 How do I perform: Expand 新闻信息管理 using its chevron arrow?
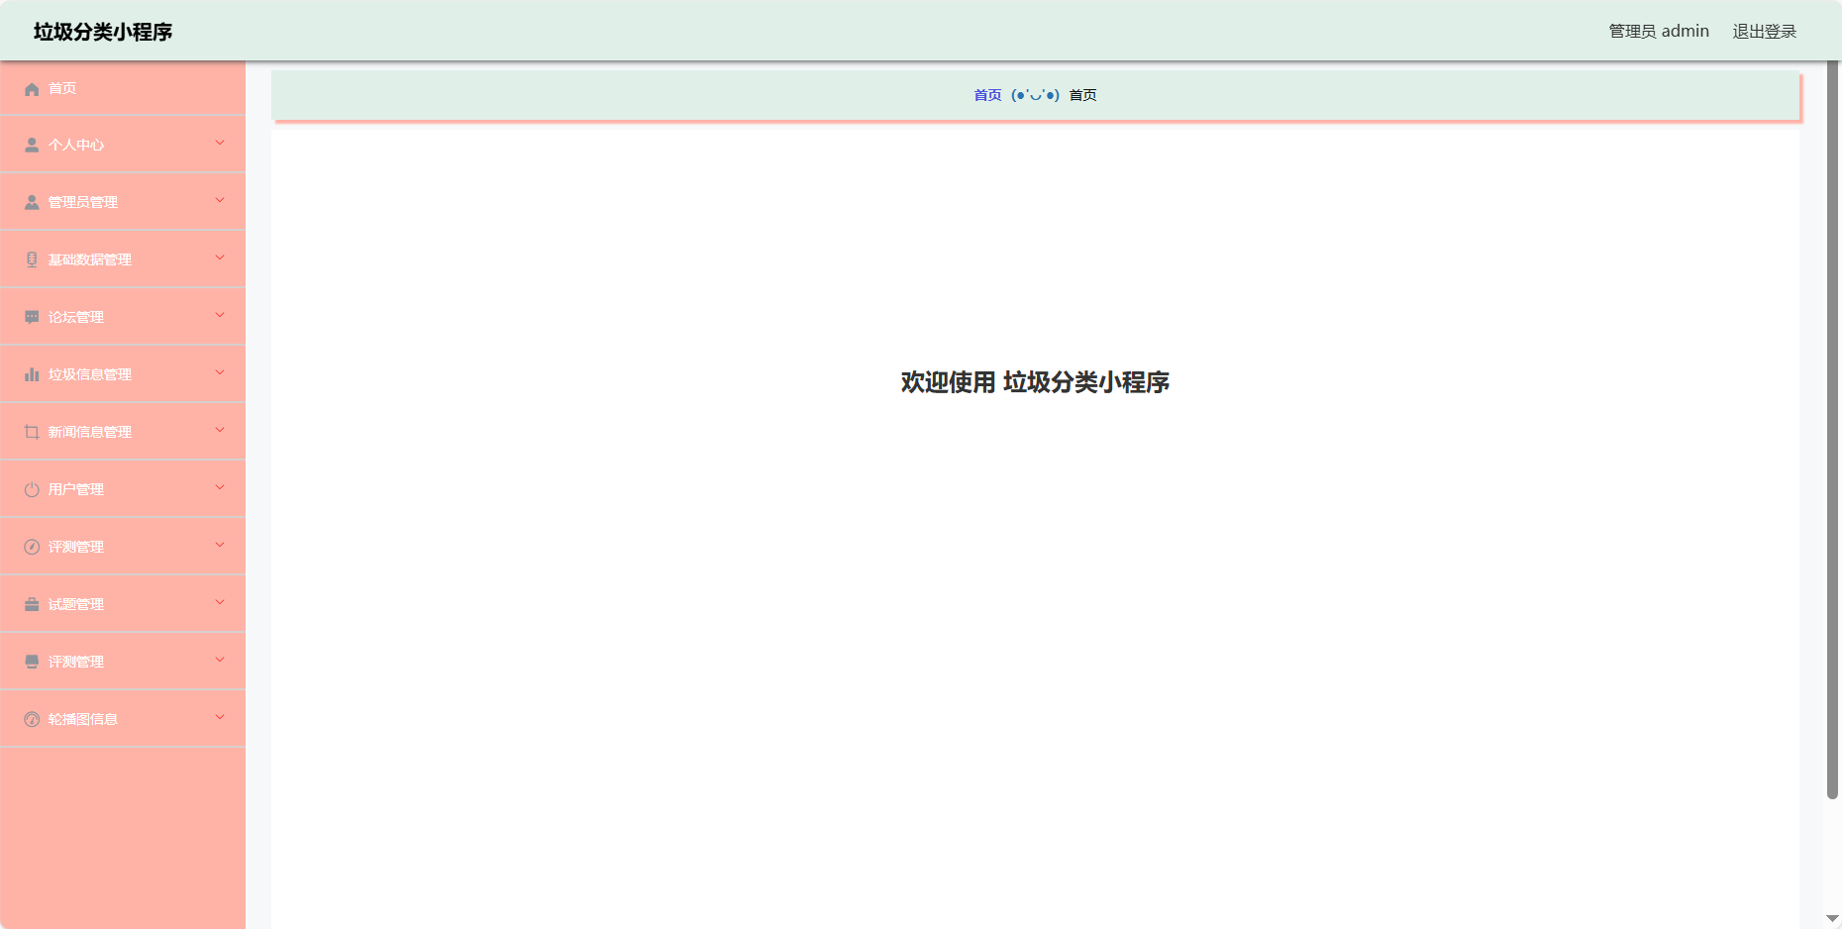click(220, 430)
